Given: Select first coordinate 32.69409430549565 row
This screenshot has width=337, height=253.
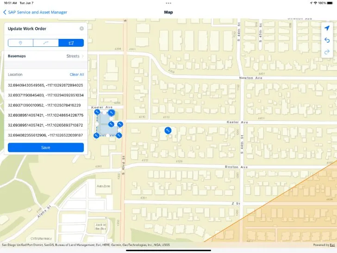Looking at the screenshot, I should 46,85.
